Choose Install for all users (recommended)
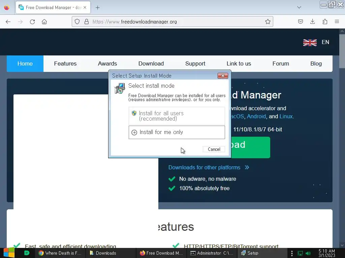Viewport: 345px width, 258px height. tap(177, 116)
